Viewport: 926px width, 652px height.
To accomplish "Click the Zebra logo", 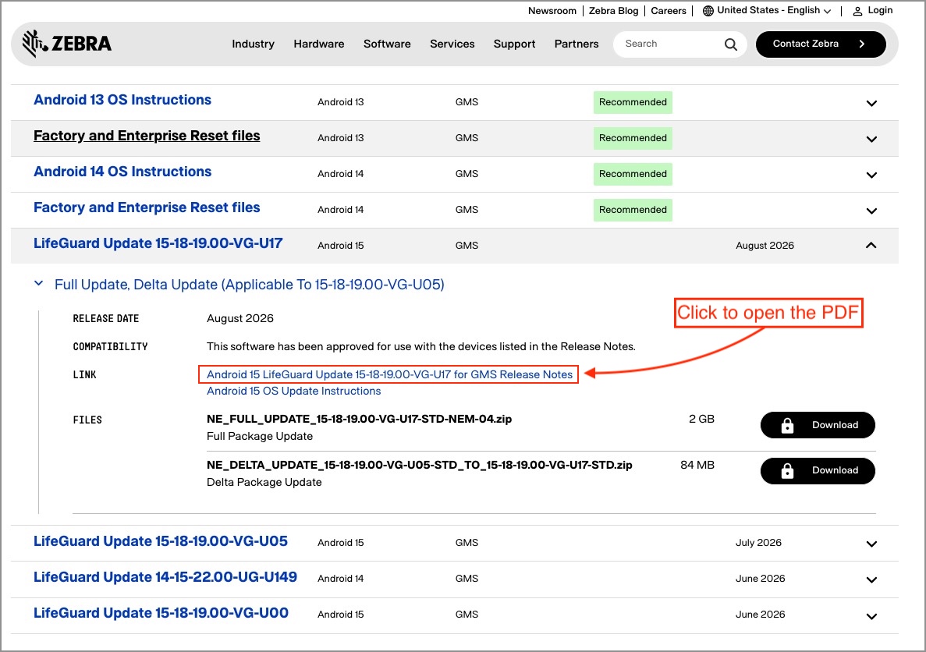I will pyautogui.click(x=67, y=43).
